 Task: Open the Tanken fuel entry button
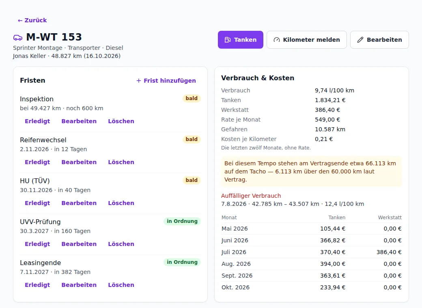tap(240, 40)
